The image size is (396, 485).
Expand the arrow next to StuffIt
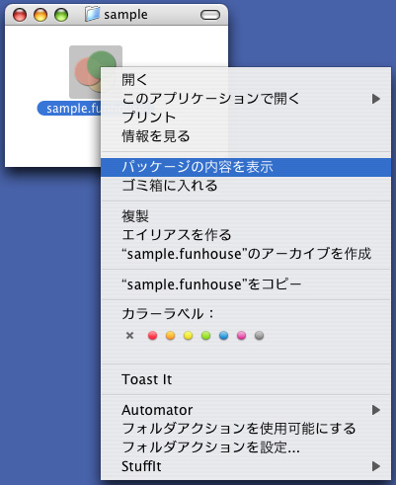click(x=376, y=466)
